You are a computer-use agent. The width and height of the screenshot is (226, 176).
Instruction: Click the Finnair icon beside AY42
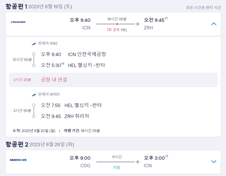pyautogui.click(x=34, y=43)
